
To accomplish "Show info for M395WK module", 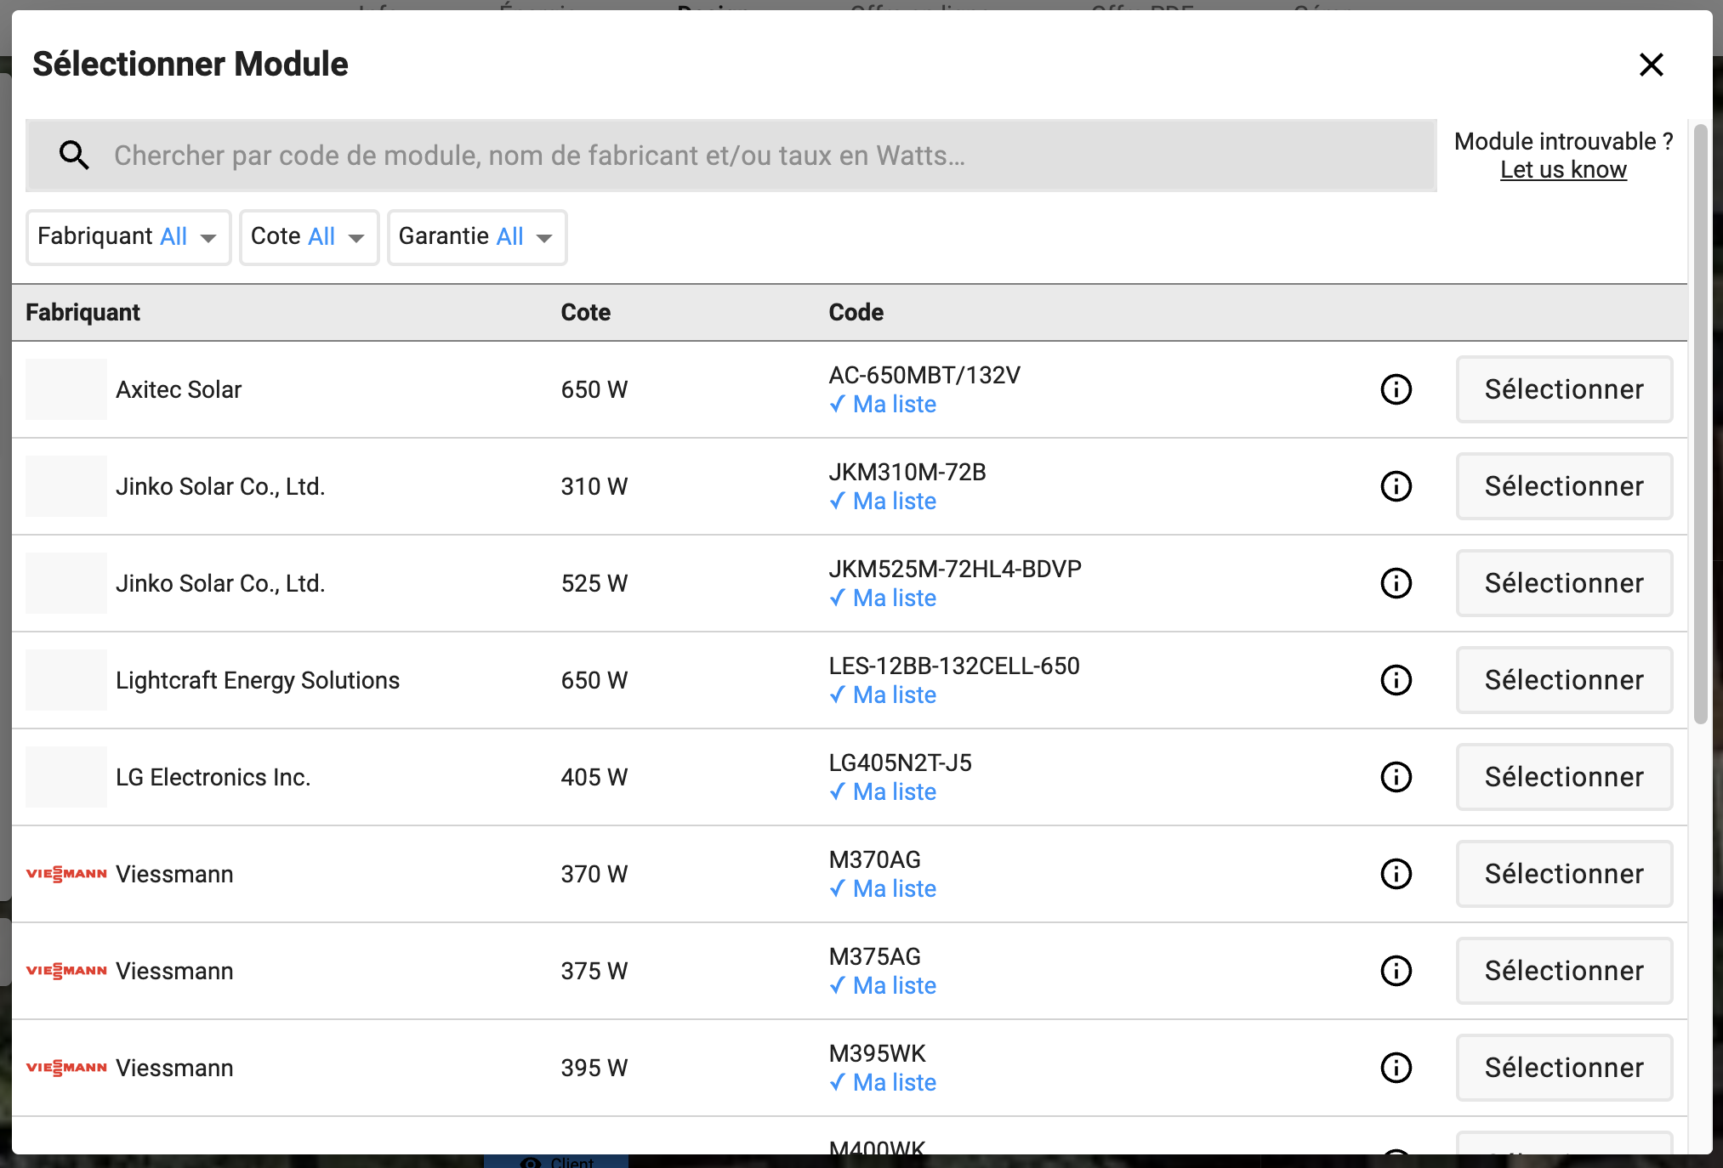I will click(1396, 1068).
